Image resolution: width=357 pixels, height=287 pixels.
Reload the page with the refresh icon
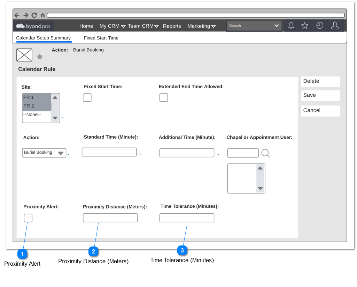[x=34, y=15]
